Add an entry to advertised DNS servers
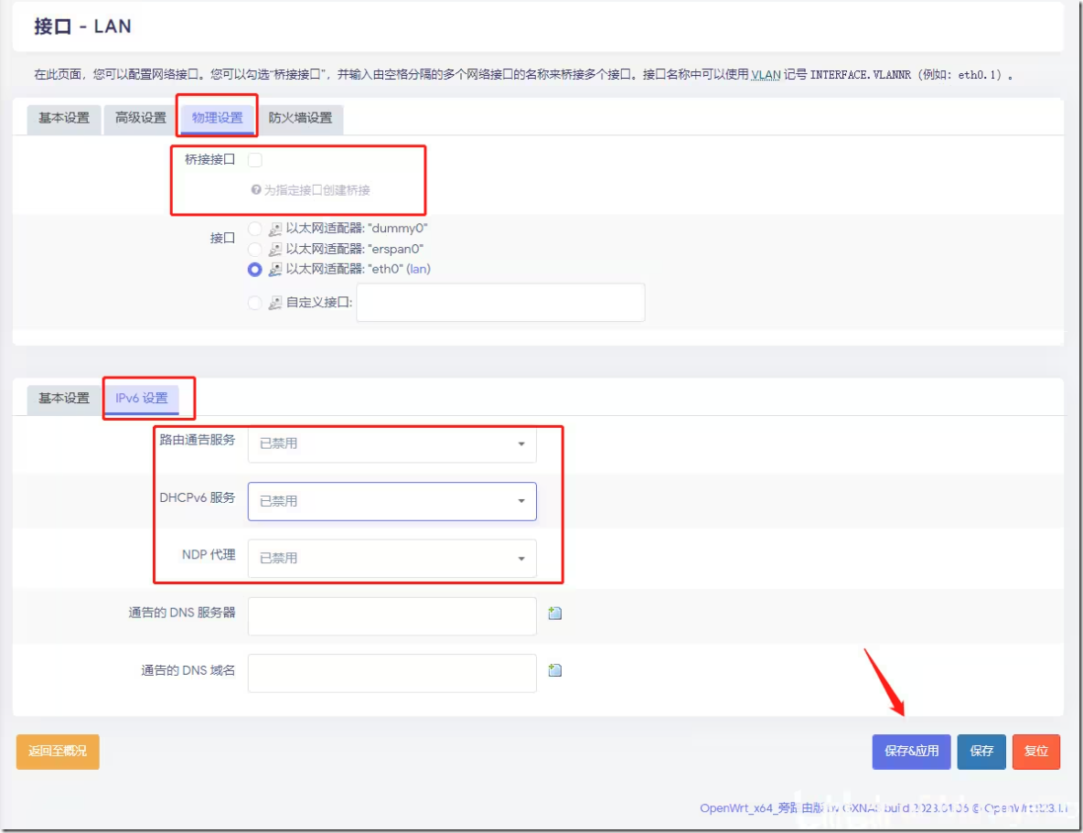This screenshot has height=833, width=1083. click(554, 613)
